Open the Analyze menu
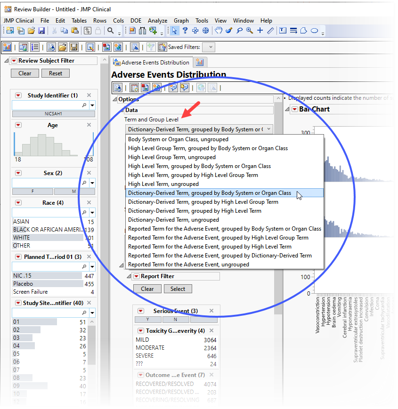 point(157,21)
